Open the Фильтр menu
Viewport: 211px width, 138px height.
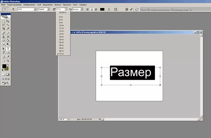point(57,5)
